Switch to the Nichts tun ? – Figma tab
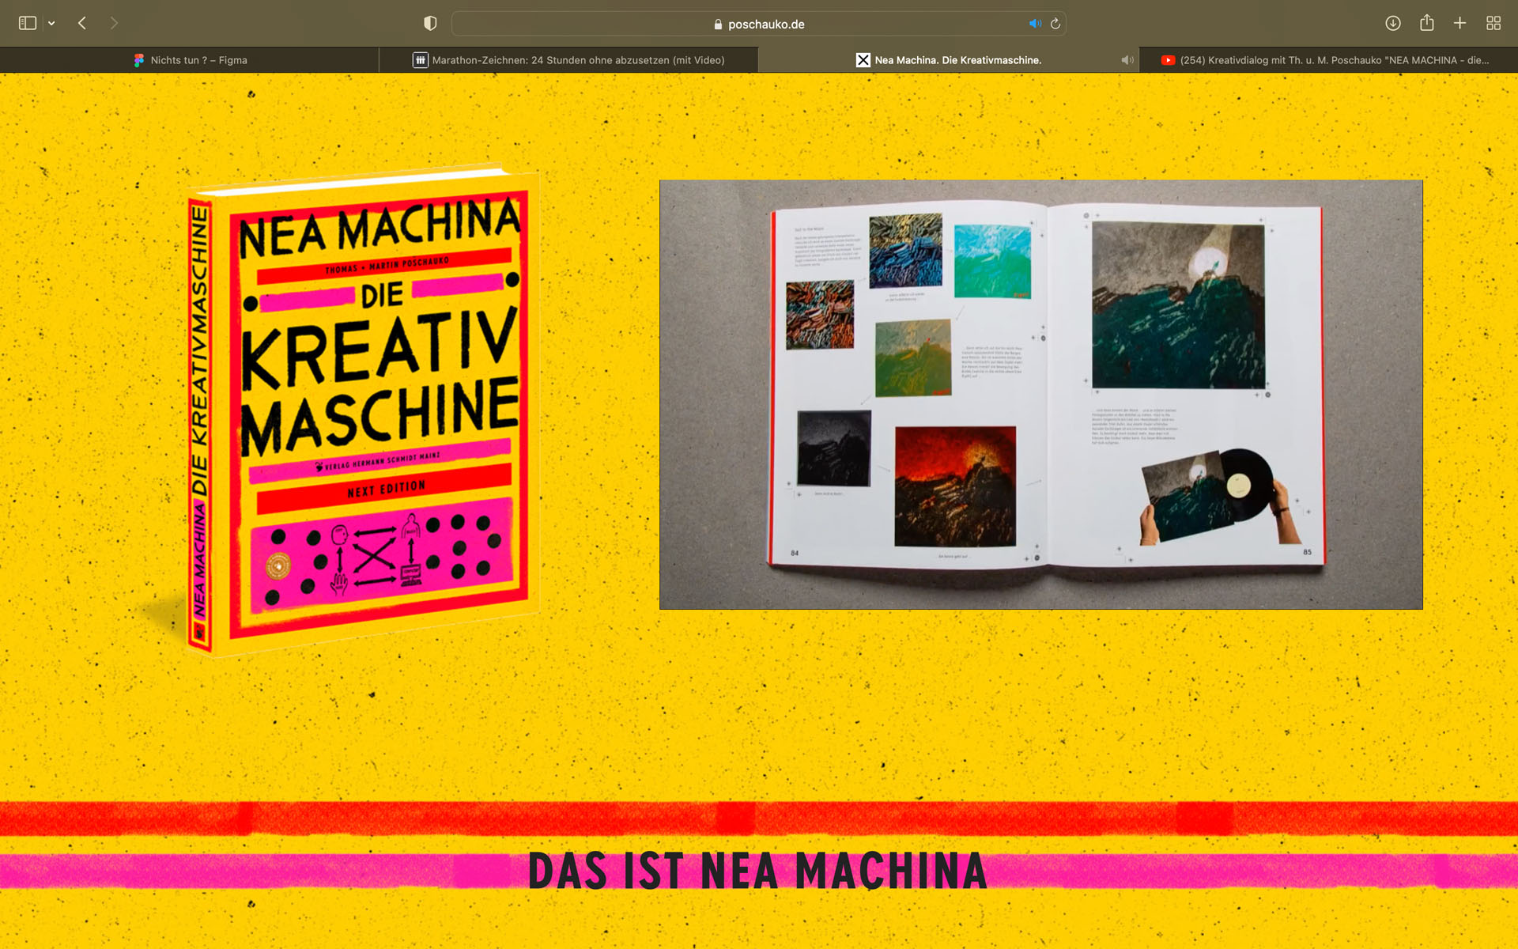Viewport: 1518px width, 949px height. click(x=190, y=60)
